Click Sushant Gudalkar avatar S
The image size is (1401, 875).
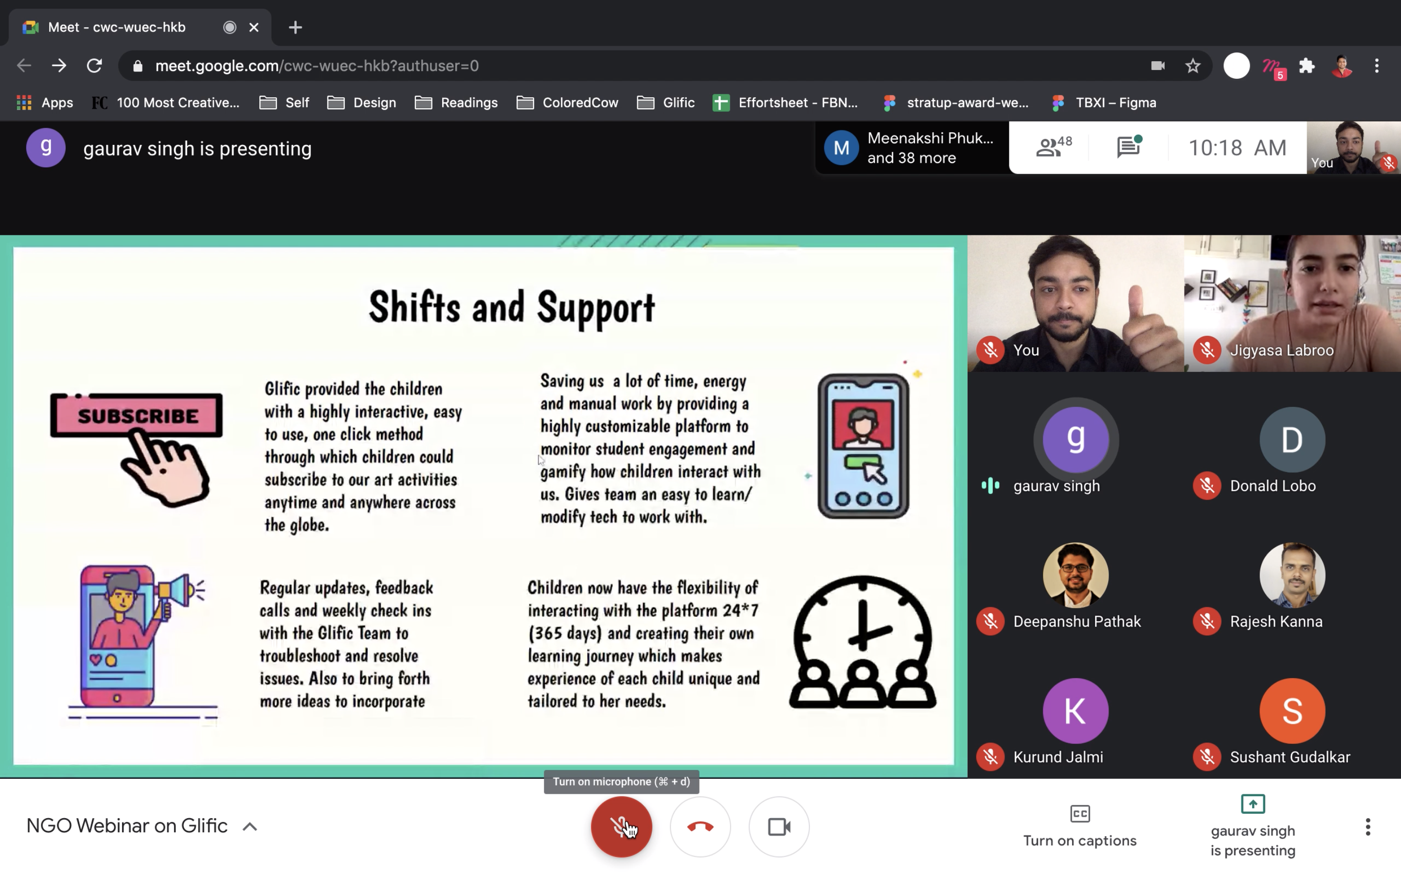(1292, 711)
